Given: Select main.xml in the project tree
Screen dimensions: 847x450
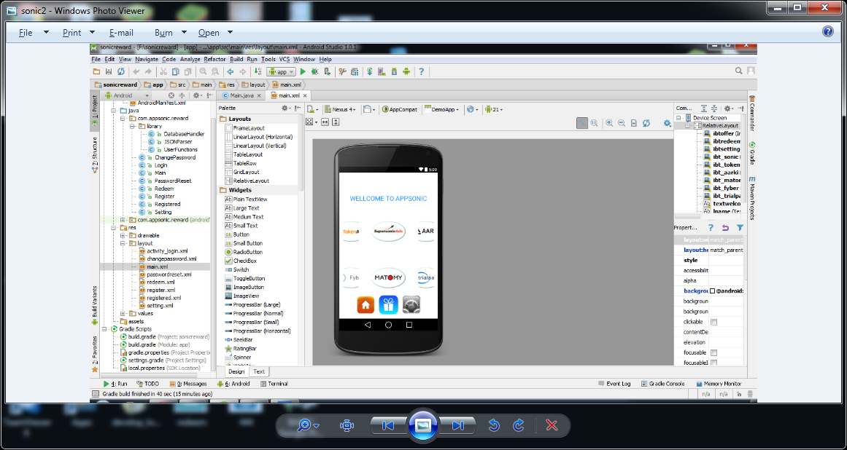Looking at the screenshot, I should (157, 267).
